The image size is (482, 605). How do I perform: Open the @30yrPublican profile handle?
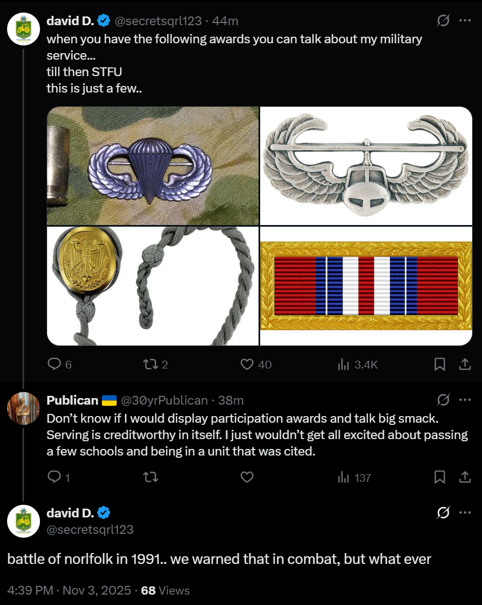point(164,400)
